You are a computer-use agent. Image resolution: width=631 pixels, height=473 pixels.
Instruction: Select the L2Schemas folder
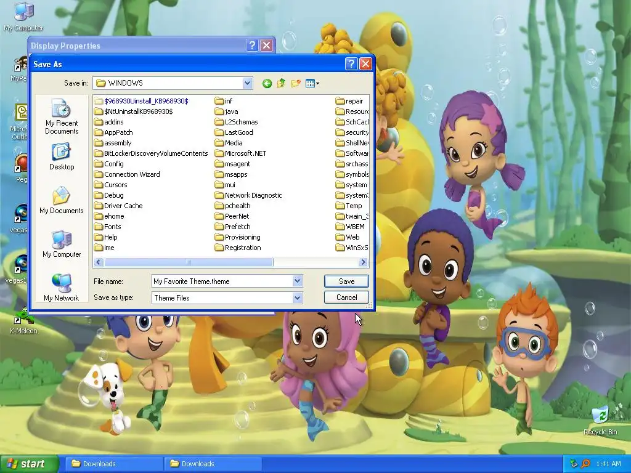[237, 122]
